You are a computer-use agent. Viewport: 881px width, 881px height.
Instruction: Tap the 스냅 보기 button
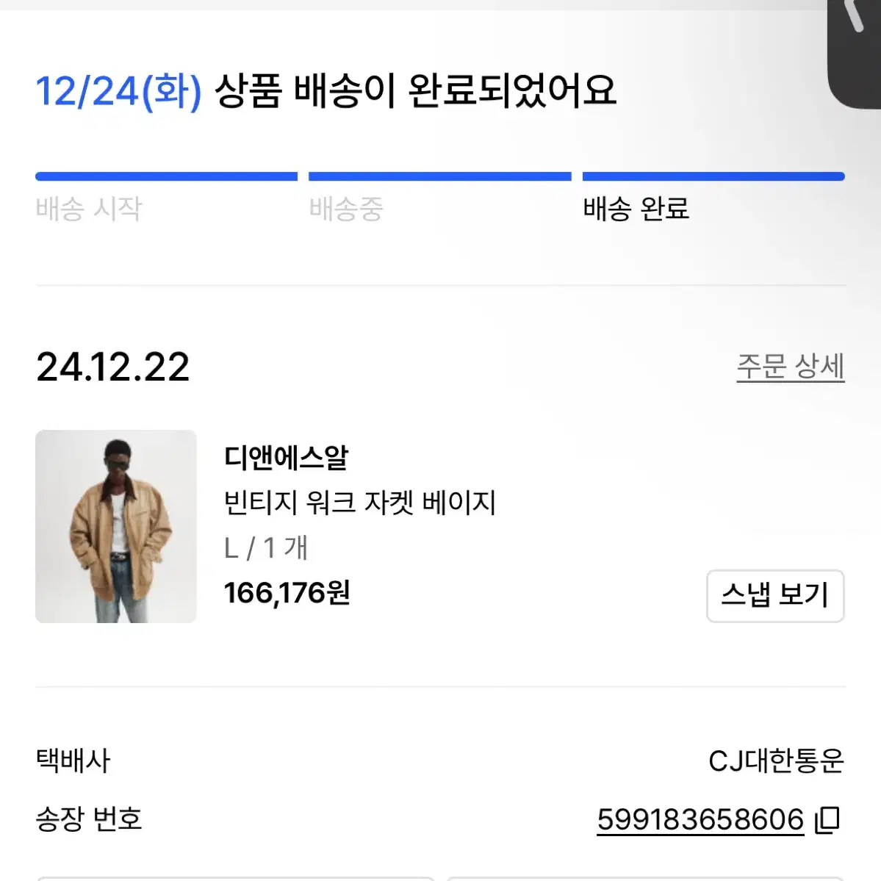(x=775, y=596)
